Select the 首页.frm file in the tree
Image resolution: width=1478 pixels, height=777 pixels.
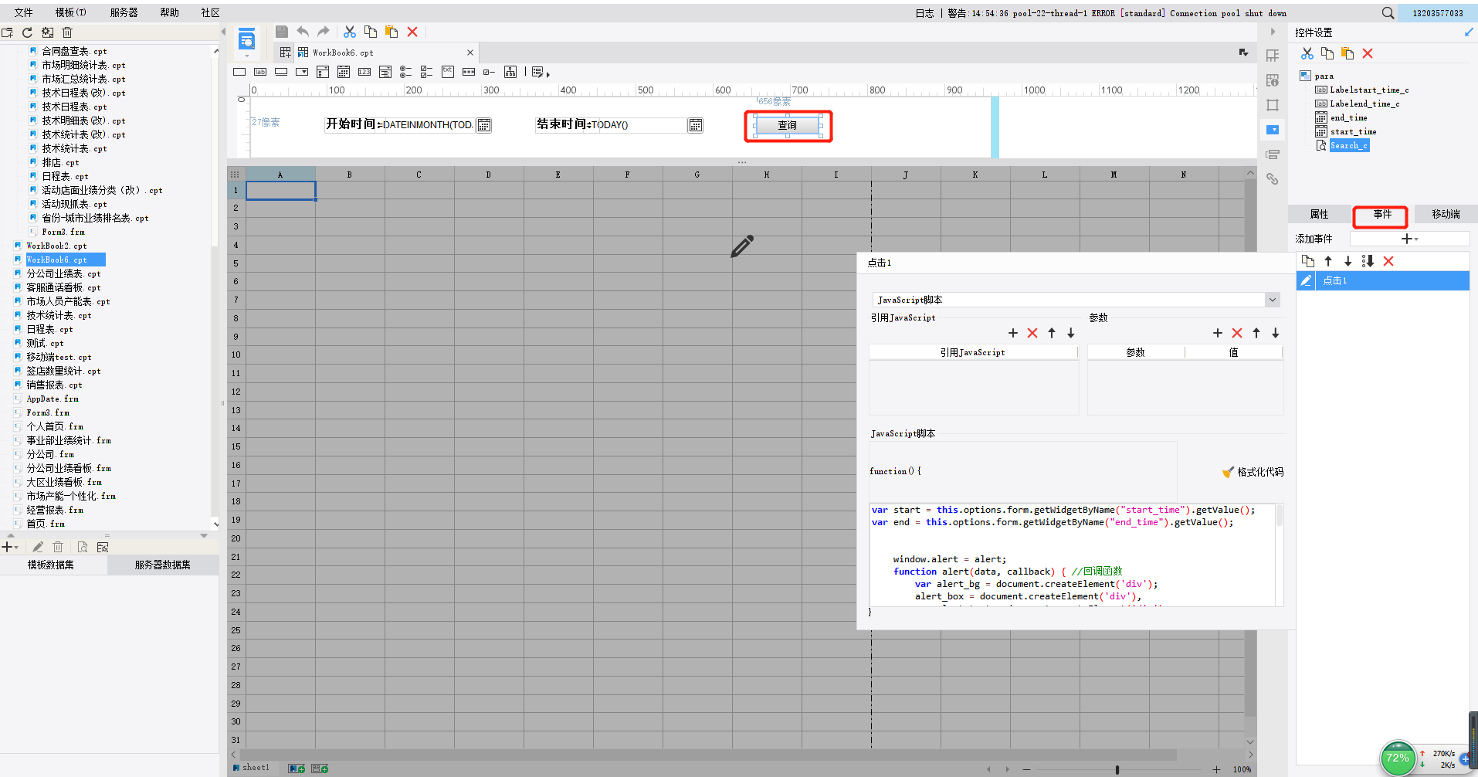[x=46, y=524]
